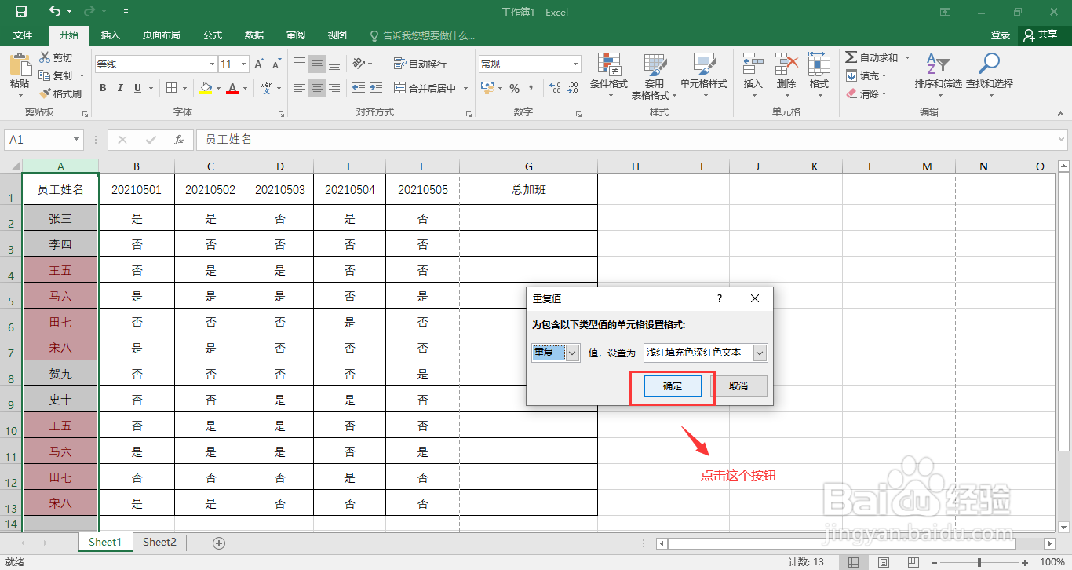Image resolution: width=1072 pixels, height=570 pixels.
Task: Select Center horizontal alignment
Action: click(317, 89)
